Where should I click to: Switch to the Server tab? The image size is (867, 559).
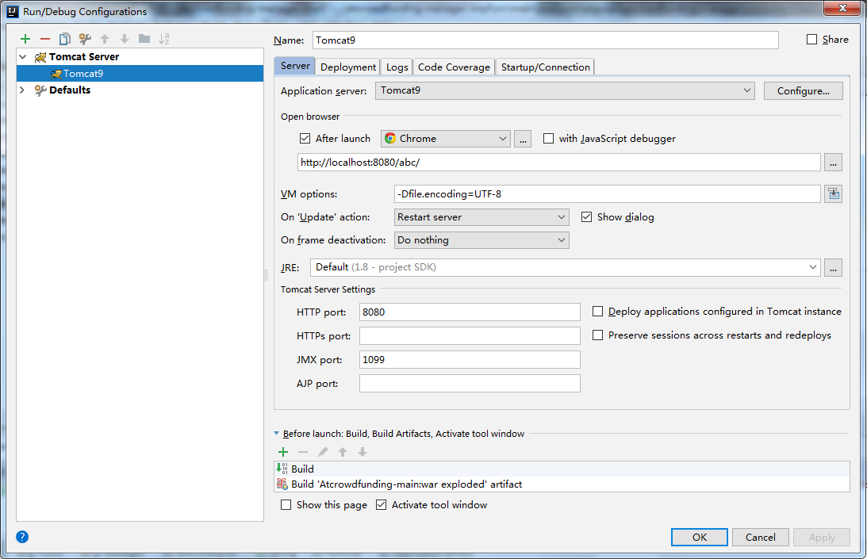295,66
